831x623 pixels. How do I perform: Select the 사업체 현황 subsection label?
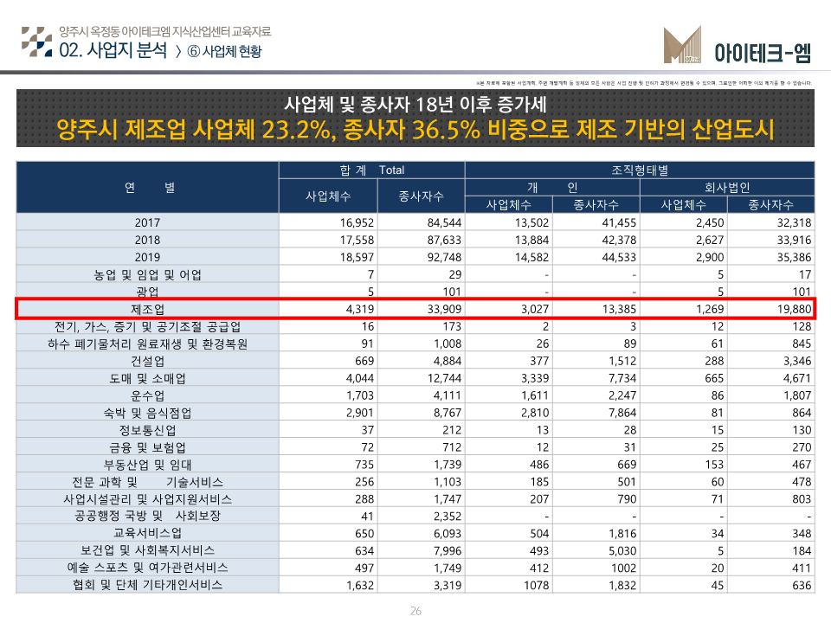(231, 51)
